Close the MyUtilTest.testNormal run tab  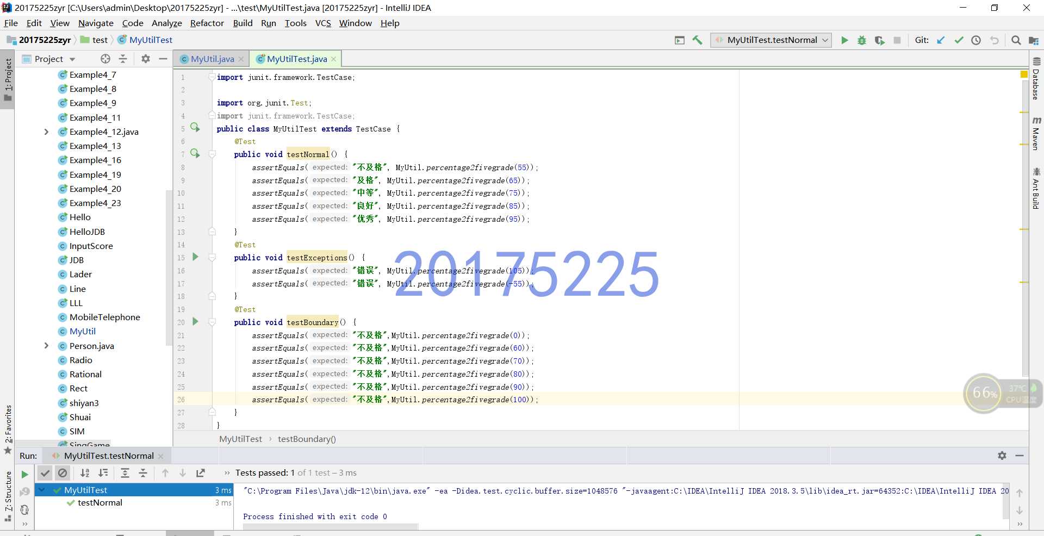coord(160,456)
